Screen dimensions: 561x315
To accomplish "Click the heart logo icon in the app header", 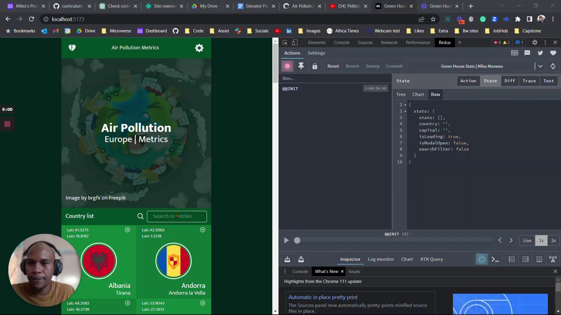I will click(x=72, y=48).
